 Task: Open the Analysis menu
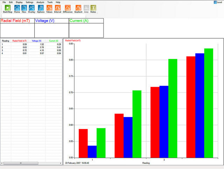[x=40, y=2]
